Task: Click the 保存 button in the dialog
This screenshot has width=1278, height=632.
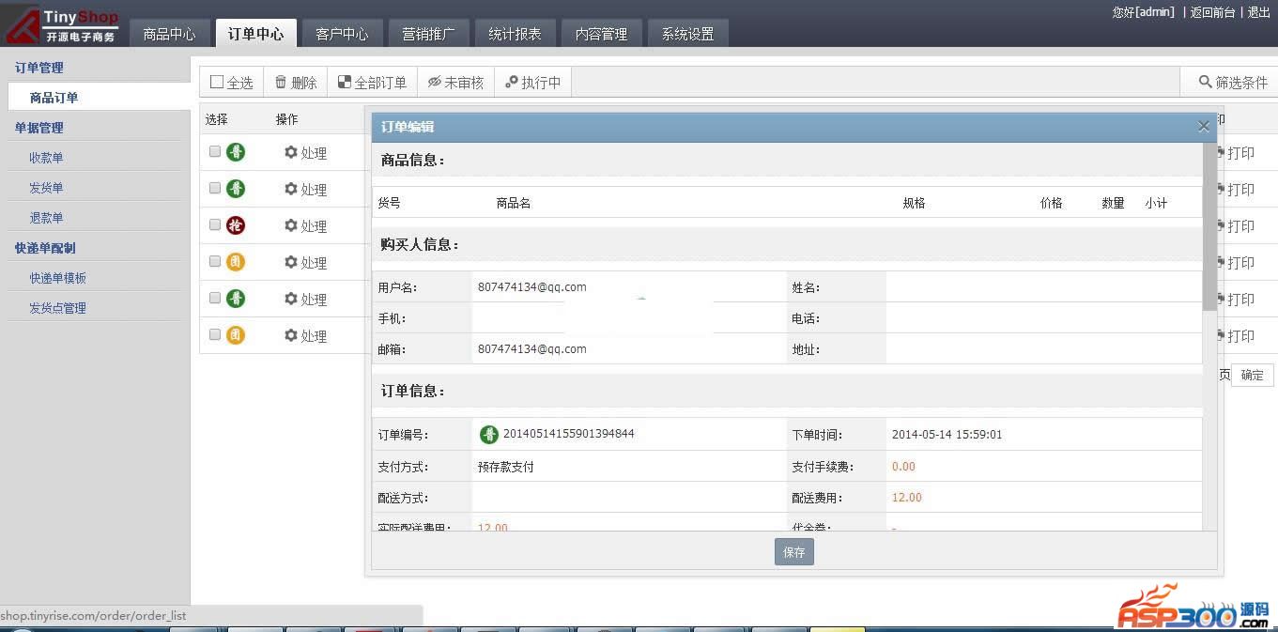Action: [x=793, y=552]
